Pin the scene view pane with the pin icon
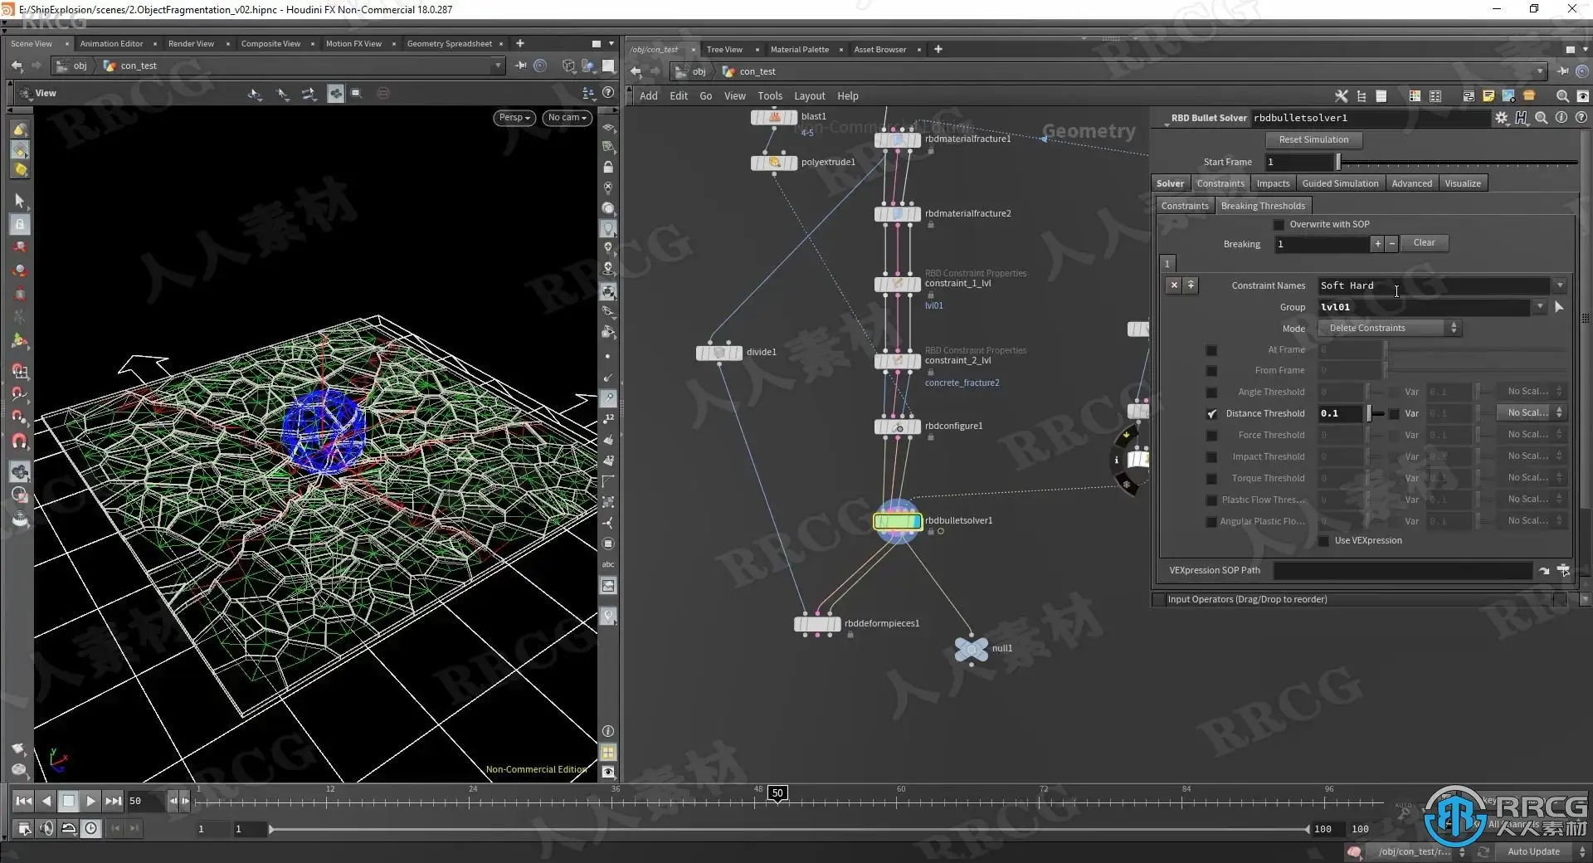The image size is (1593, 863). click(520, 66)
